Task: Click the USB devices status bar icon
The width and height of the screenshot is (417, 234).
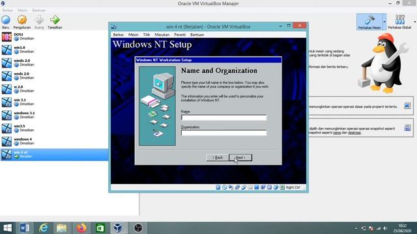Action: pyautogui.click(x=244, y=187)
